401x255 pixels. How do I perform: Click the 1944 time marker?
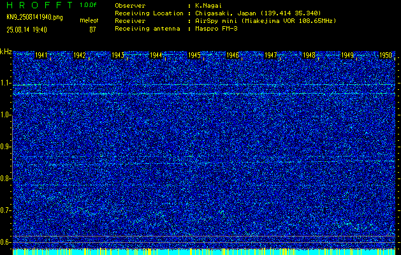pyautogui.click(x=156, y=55)
